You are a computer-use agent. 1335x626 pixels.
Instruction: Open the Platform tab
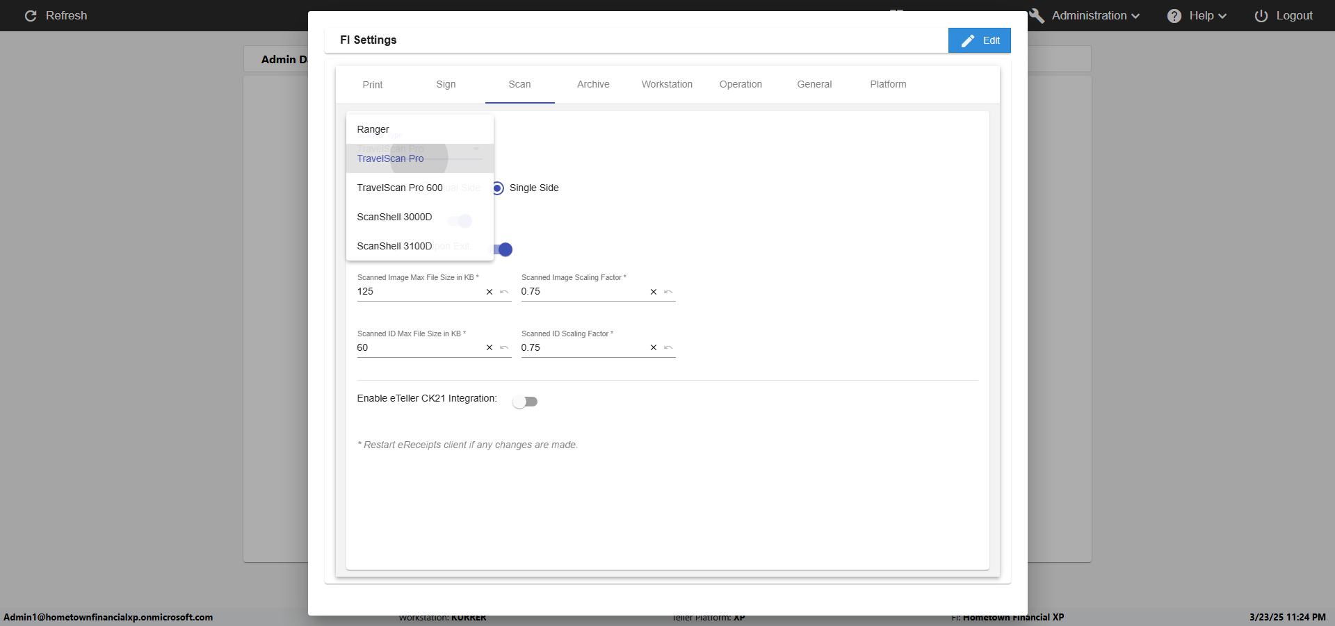click(x=888, y=85)
